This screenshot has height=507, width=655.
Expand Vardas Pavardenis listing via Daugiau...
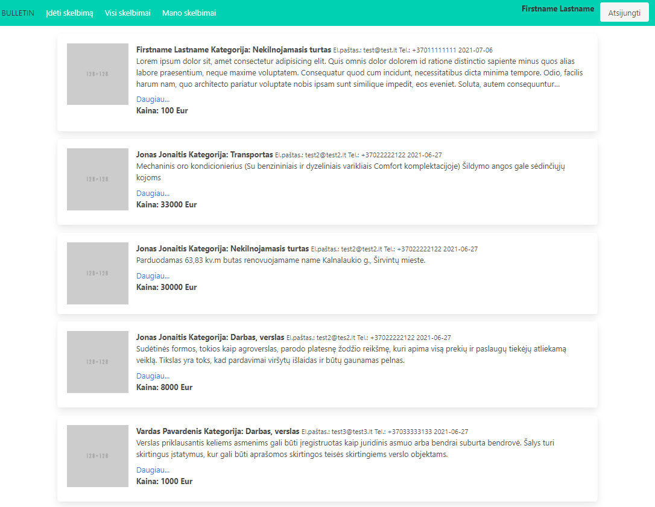[152, 469]
